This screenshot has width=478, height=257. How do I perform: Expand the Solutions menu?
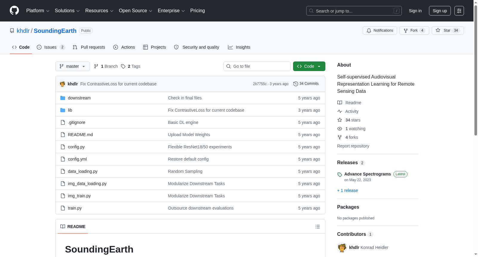[67, 11]
